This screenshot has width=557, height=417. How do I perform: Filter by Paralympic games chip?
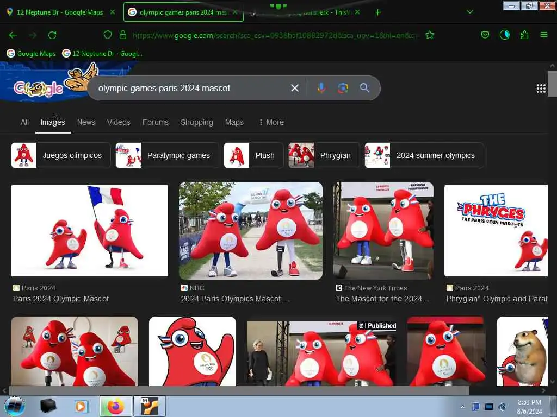167,155
